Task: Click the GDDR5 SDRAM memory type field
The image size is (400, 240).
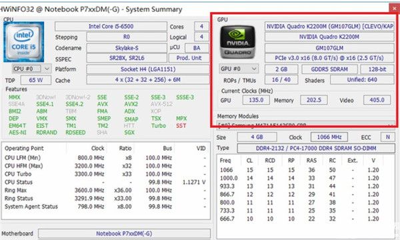Action: tap(329, 69)
